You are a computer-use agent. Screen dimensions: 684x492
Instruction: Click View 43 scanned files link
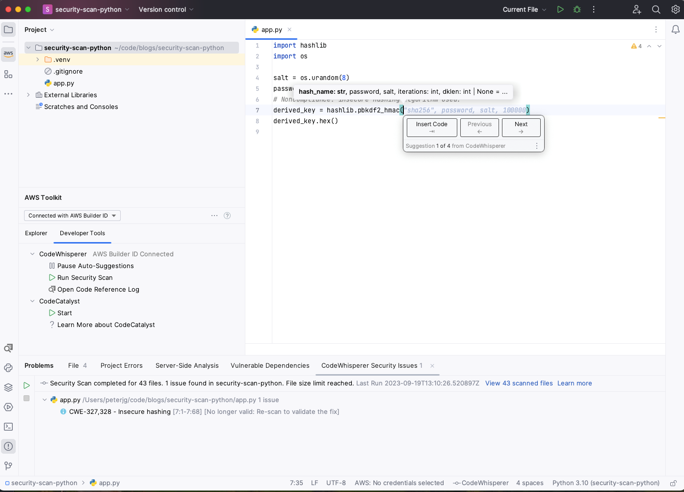519,383
